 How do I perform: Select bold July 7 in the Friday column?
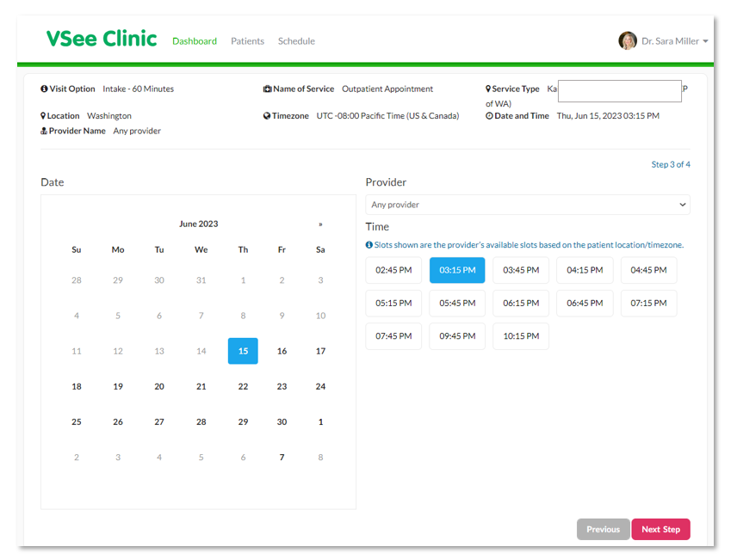point(282,457)
